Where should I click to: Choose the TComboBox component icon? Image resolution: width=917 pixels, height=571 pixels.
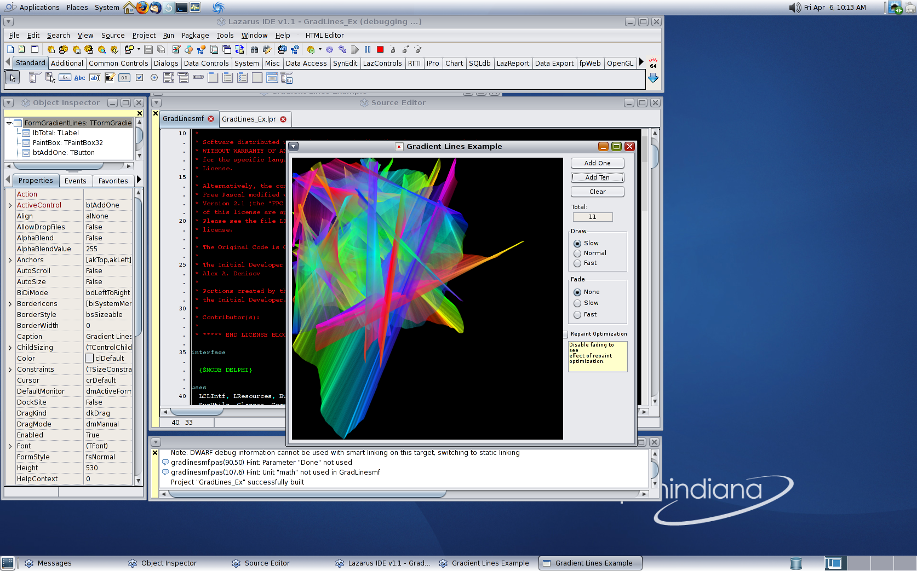click(x=184, y=78)
